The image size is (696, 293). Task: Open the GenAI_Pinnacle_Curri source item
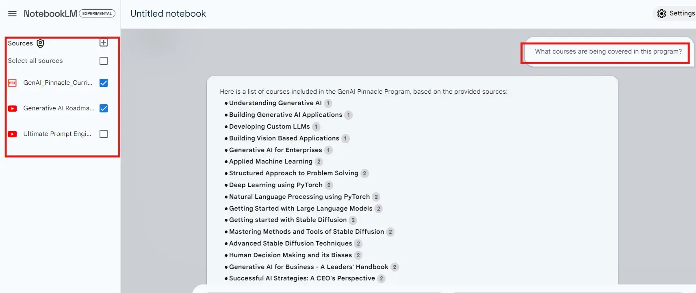click(58, 83)
